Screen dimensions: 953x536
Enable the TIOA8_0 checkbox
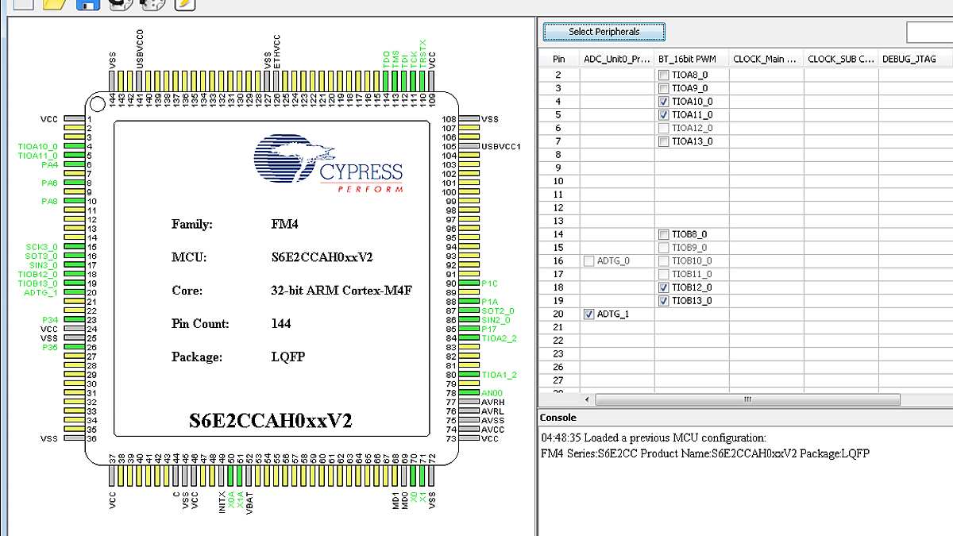[663, 75]
